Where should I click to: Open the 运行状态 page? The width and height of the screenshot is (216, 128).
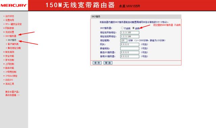9,16
